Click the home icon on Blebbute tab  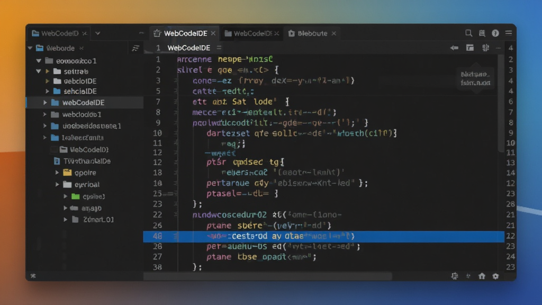point(292,33)
